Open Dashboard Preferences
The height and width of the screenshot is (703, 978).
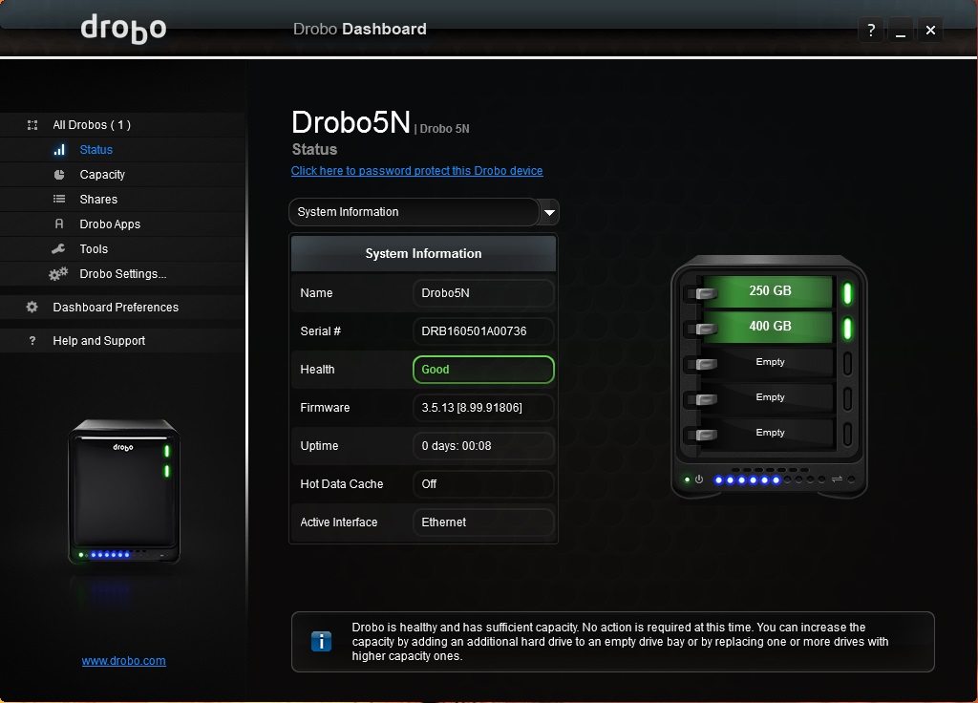[116, 307]
